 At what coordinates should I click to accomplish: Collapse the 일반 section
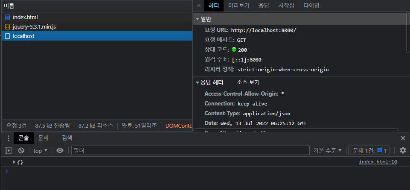(x=198, y=19)
